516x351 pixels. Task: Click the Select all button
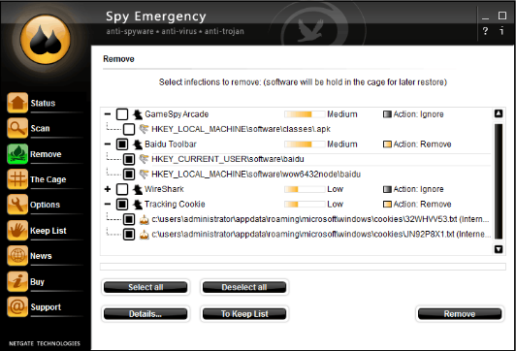[x=145, y=287]
